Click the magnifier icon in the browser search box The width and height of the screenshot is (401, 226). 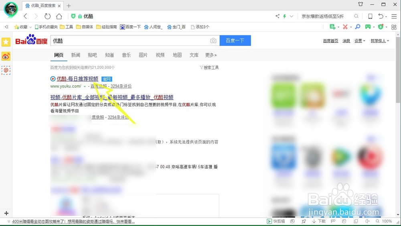[356, 16]
